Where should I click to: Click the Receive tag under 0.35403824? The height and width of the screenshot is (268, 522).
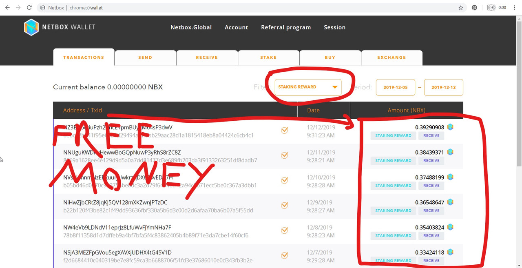431,236
